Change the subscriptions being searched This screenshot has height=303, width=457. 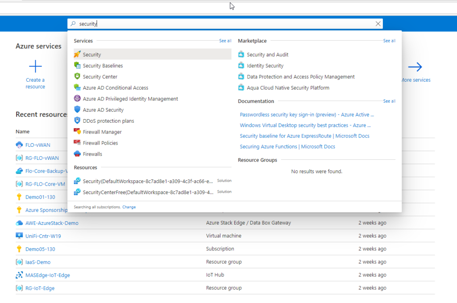click(129, 207)
